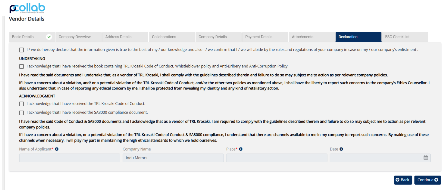Focus the Name of Applicant field
445x190 pixels.
click(70, 158)
